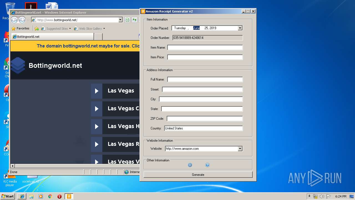The width and height of the screenshot is (355, 200).
Task: Open the Las Vegas R... link
Action: point(123,144)
